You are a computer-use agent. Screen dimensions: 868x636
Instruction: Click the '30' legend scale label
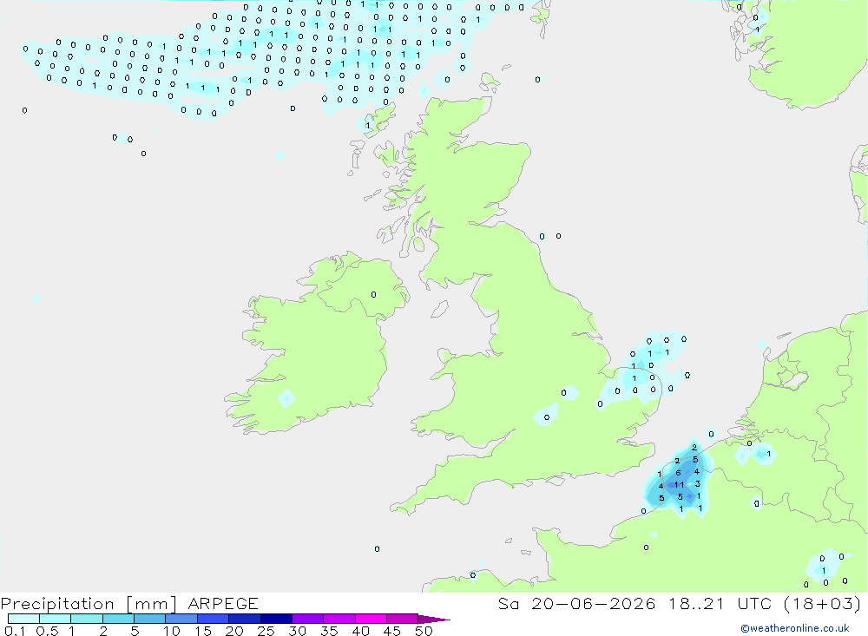pos(297,631)
